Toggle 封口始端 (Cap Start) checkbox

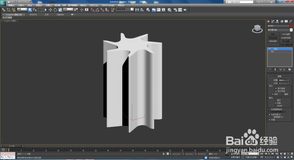pos(276,88)
